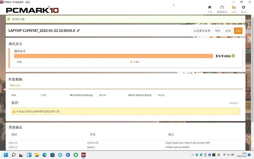Click the question mark help button

tap(242, 19)
